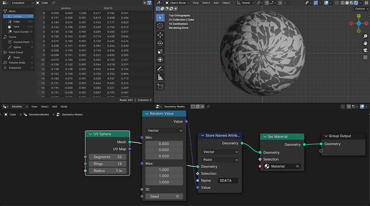Click the red X axis gizmo ball

click(x=366, y=24)
